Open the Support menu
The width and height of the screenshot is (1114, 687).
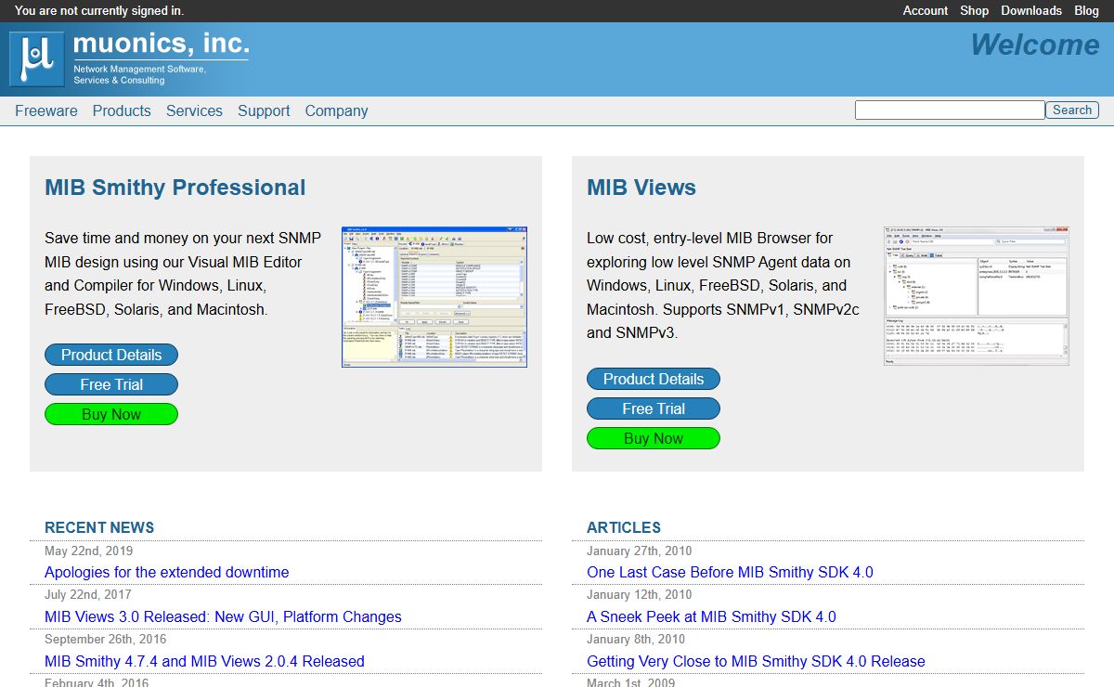click(x=264, y=110)
